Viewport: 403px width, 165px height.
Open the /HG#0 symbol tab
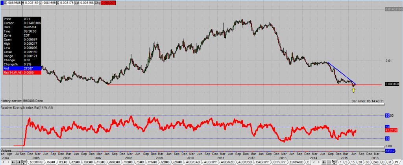coord(101,162)
